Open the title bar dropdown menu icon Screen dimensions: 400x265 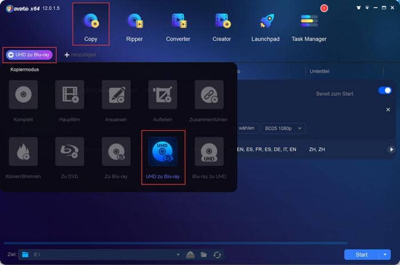point(367,7)
